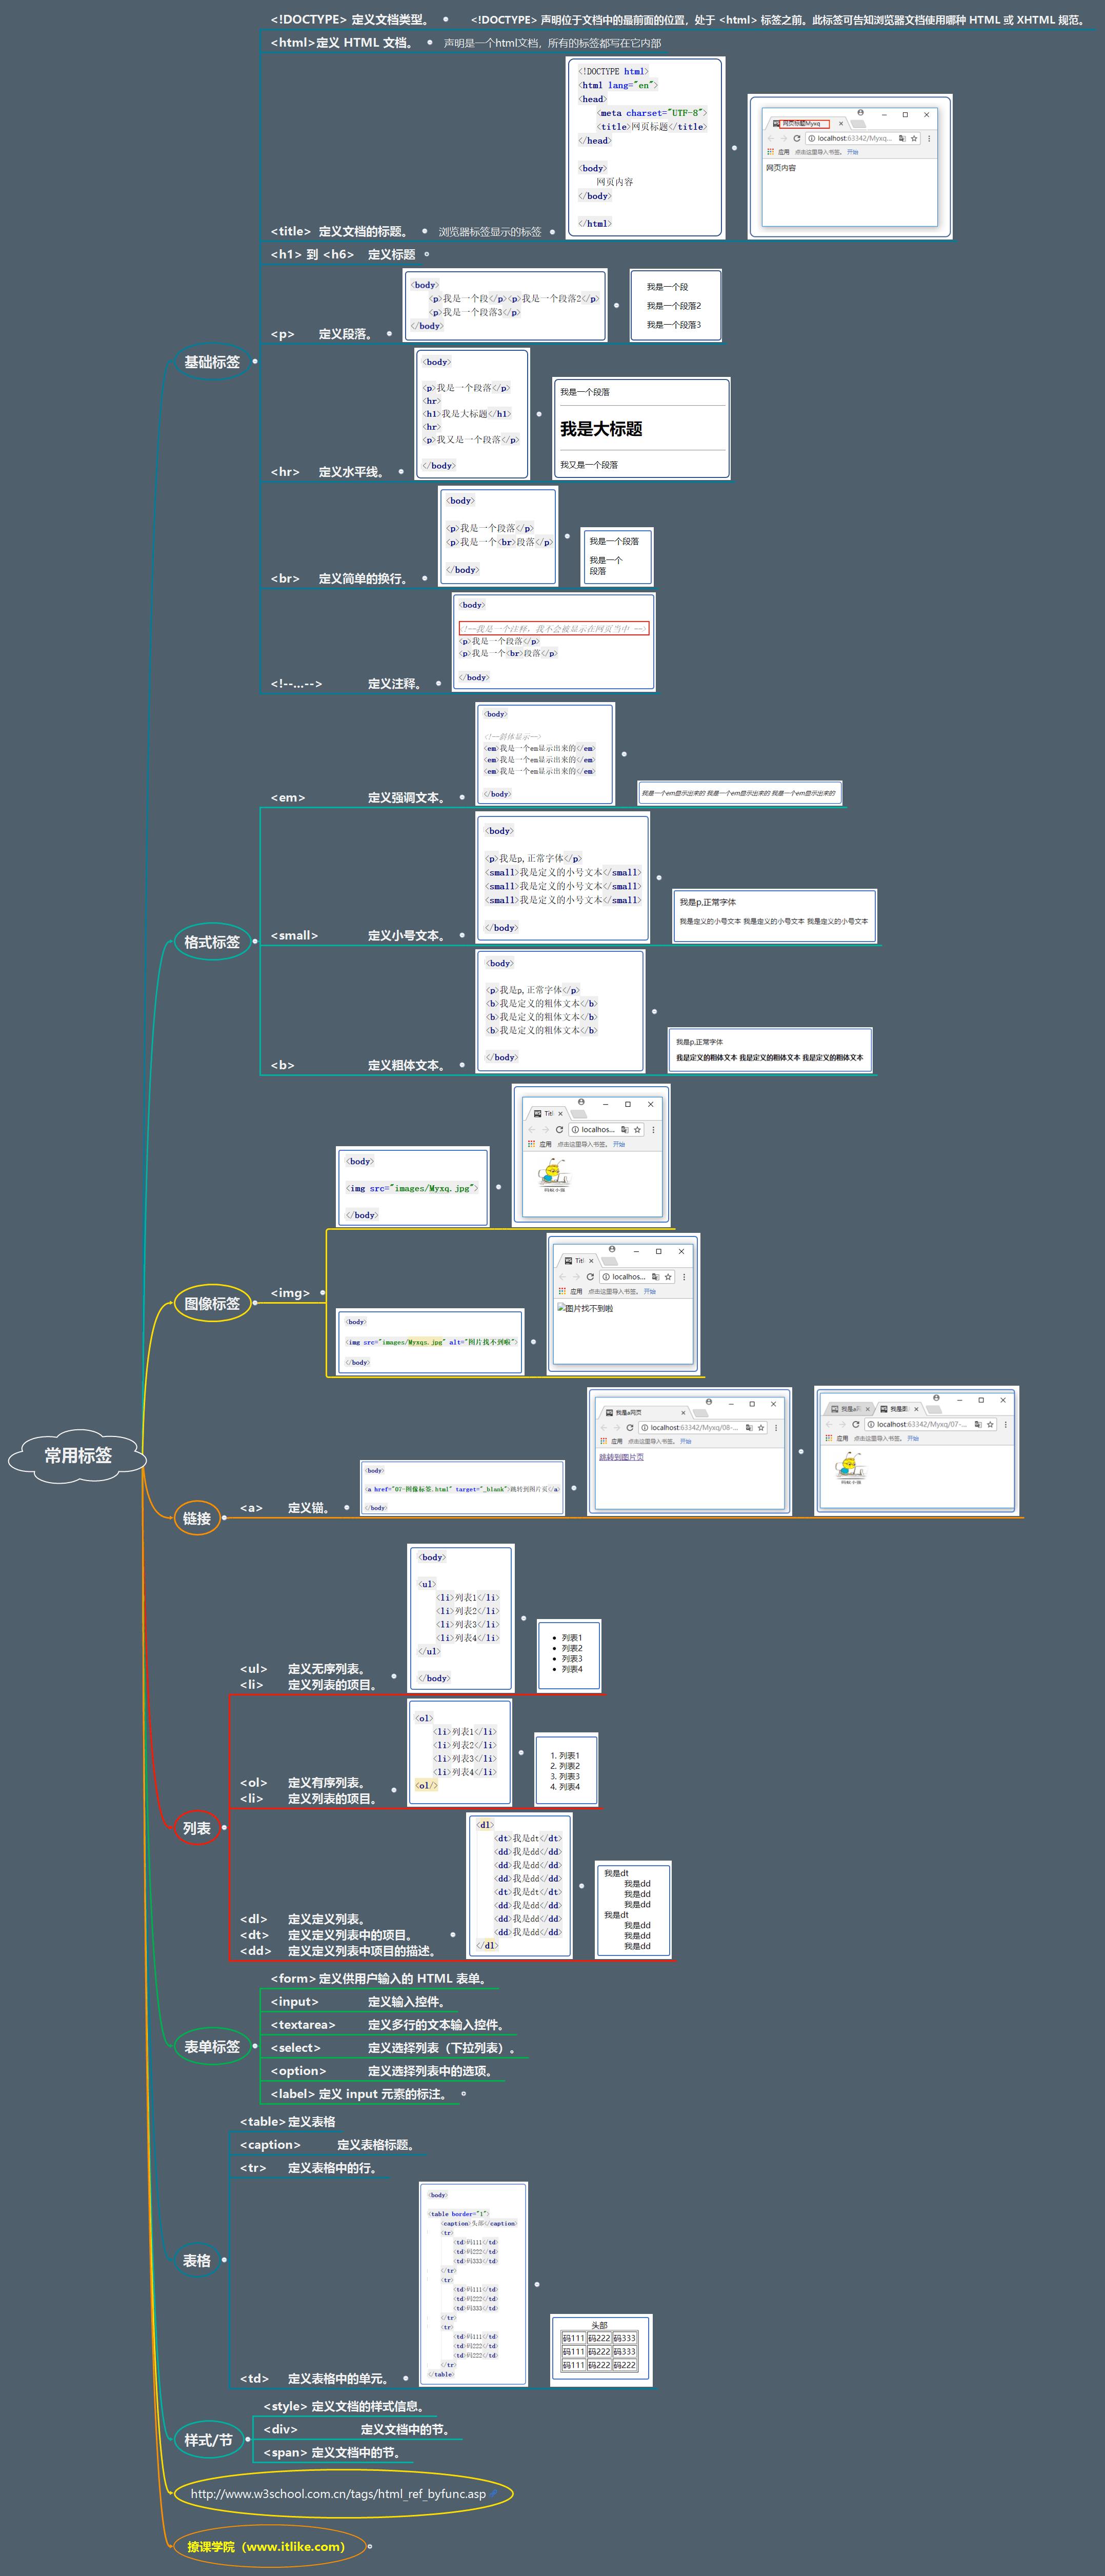
Task: Collapse the 链接 branch via its dot
Action: coord(224,1518)
